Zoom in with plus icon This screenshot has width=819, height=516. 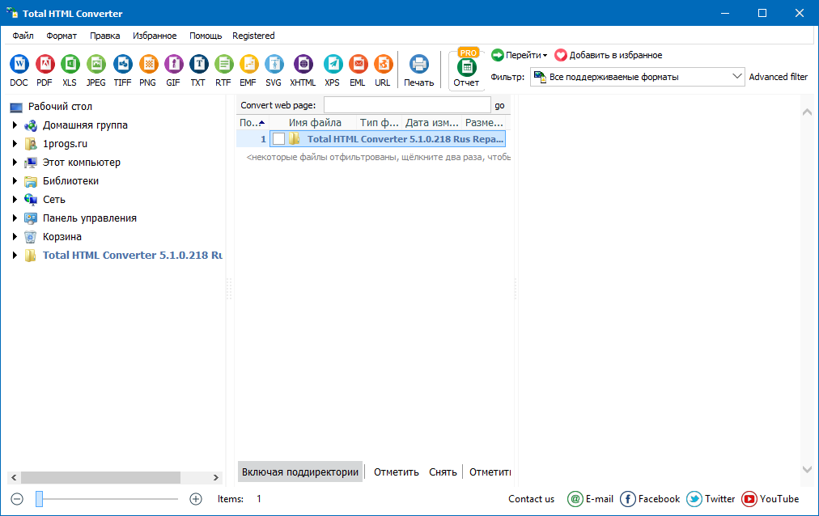click(x=196, y=499)
